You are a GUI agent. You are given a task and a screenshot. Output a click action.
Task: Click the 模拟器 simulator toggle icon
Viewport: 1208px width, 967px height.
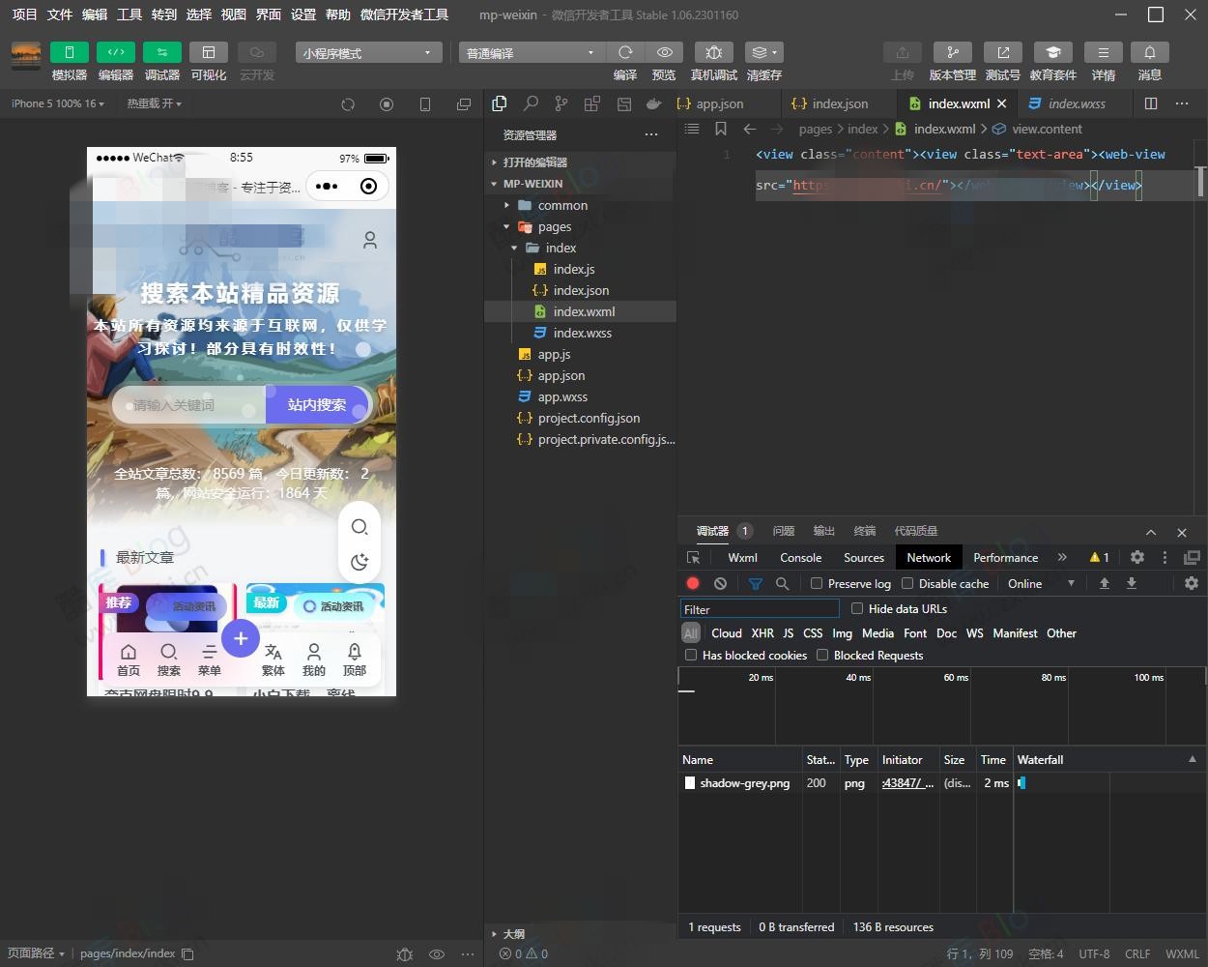coord(69,52)
